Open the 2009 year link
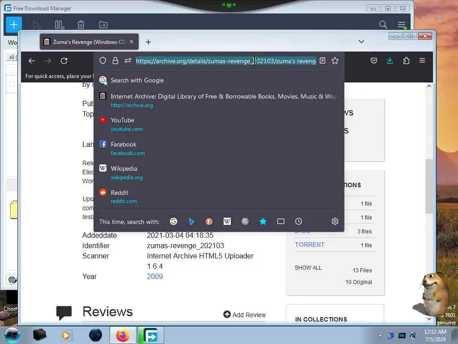Image resolution: width=458 pixels, height=344 pixels. 155,276
